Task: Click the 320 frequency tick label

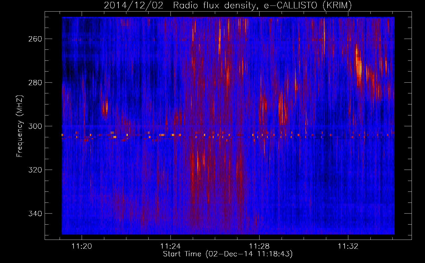Action: (35, 170)
